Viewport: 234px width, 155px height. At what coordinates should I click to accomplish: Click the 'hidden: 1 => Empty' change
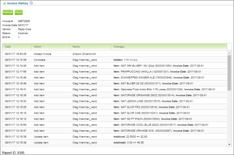click(126, 60)
